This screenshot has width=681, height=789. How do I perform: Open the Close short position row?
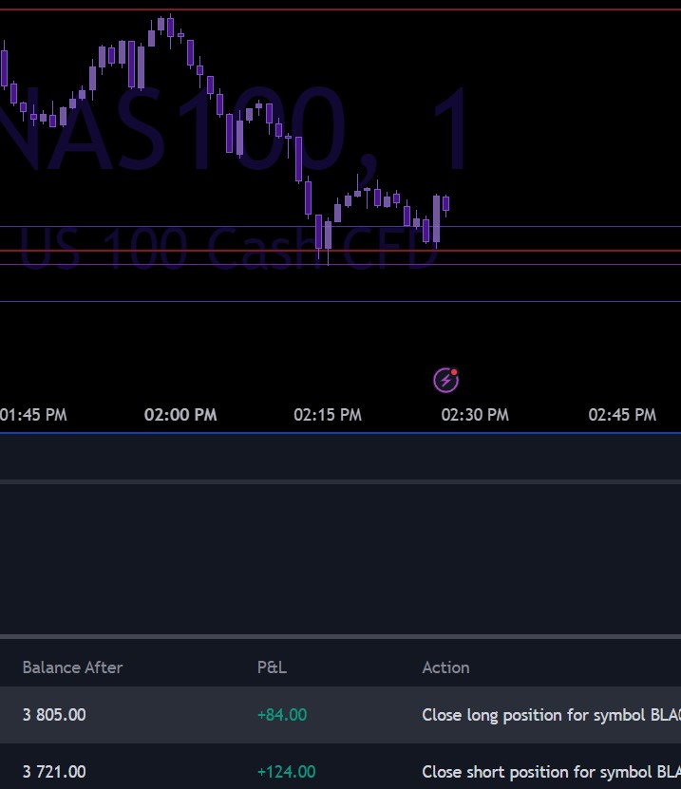click(340, 766)
